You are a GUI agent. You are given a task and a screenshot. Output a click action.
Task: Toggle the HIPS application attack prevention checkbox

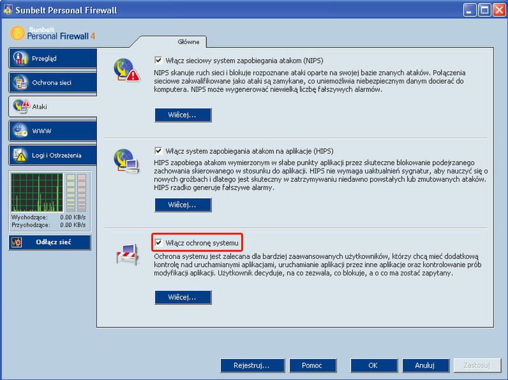tap(158, 151)
